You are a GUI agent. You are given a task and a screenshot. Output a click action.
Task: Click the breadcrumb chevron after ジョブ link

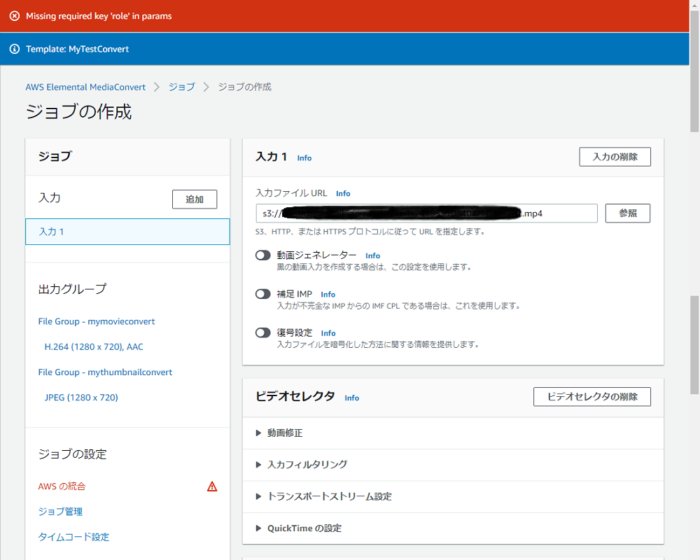(x=206, y=87)
